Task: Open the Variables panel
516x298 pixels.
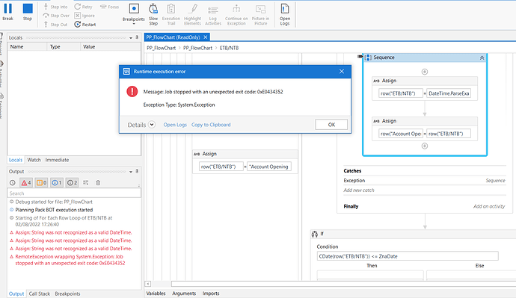Action: [156, 294]
